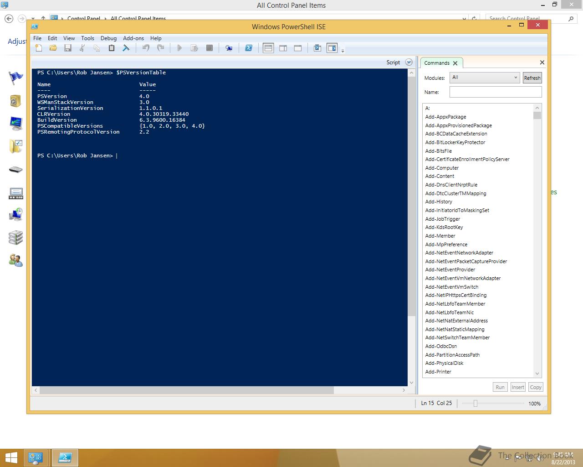Screen dimensions: 583x467
Task: Toggle the Show Command Add-on icon
Action: coord(332,48)
